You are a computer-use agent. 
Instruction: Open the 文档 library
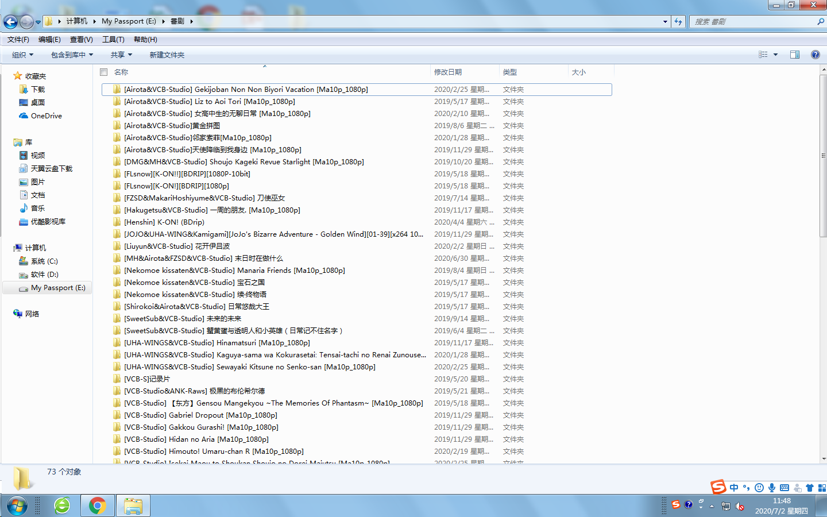point(32,195)
